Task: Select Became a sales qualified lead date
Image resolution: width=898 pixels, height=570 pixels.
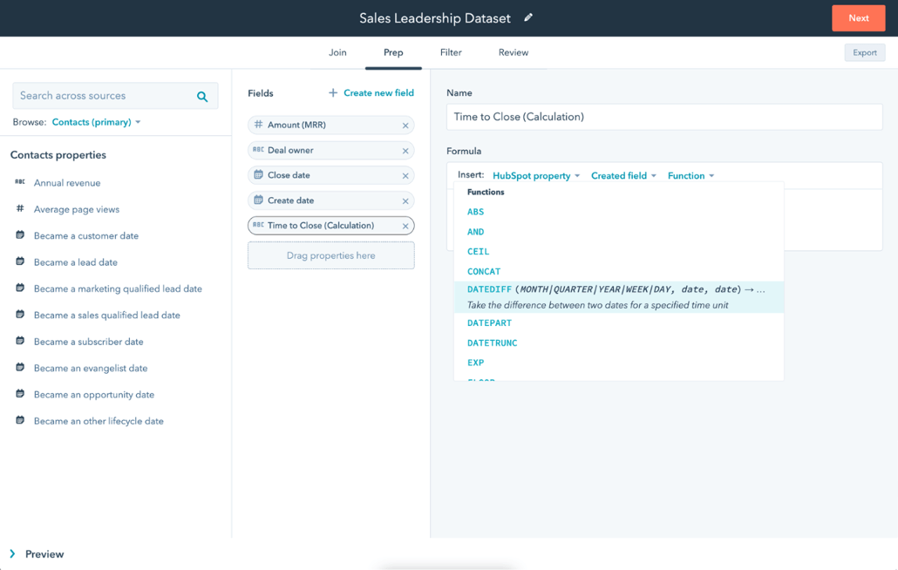Action: [106, 316]
